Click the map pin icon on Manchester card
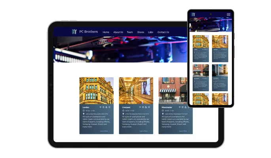Image resolution: width=271 pixels, height=158 pixels. [x=163, y=114]
